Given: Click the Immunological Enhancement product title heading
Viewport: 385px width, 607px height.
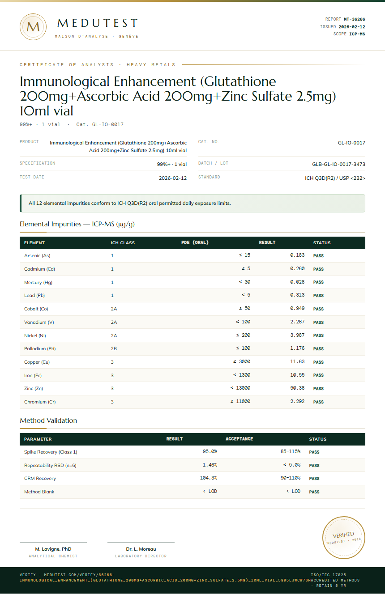Looking at the screenshot, I should (x=178, y=96).
